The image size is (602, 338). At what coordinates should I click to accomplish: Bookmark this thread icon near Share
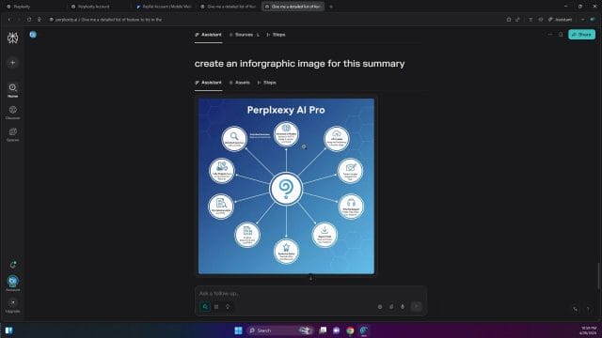click(561, 35)
